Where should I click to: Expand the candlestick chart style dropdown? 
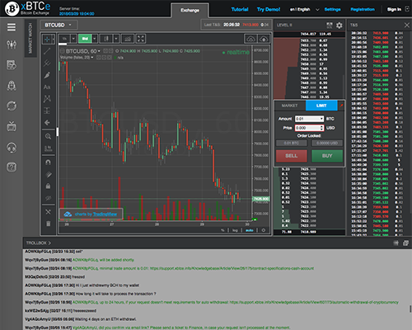116,39
